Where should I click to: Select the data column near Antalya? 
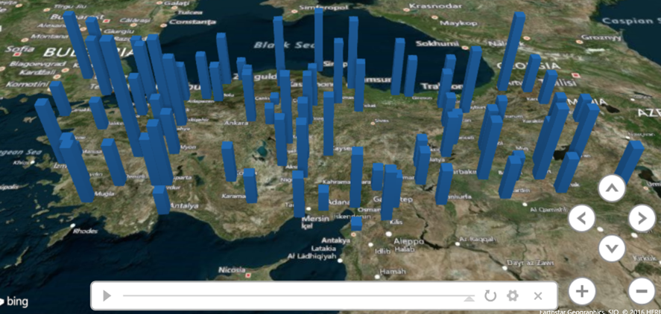[161, 199]
